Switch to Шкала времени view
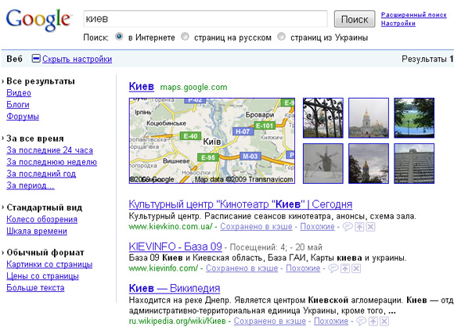Viewport: 454px width, 331px height. coord(37,231)
